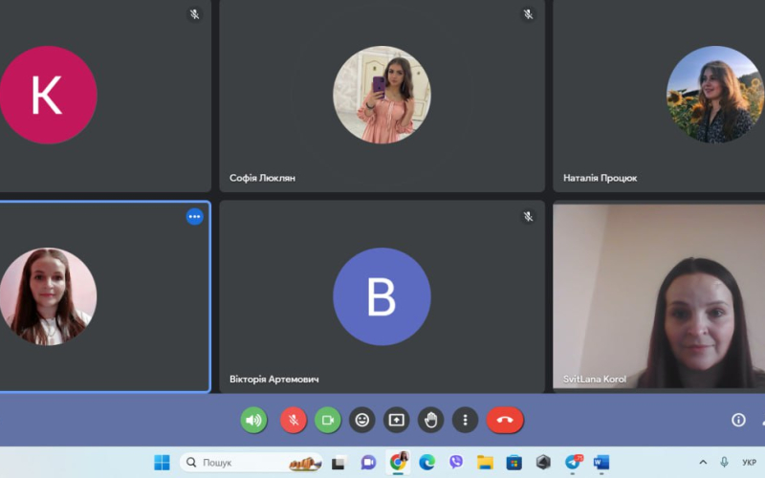Select the profile photo in highlighted tile
The image size is (765, 478).
[x=48, y=296]
